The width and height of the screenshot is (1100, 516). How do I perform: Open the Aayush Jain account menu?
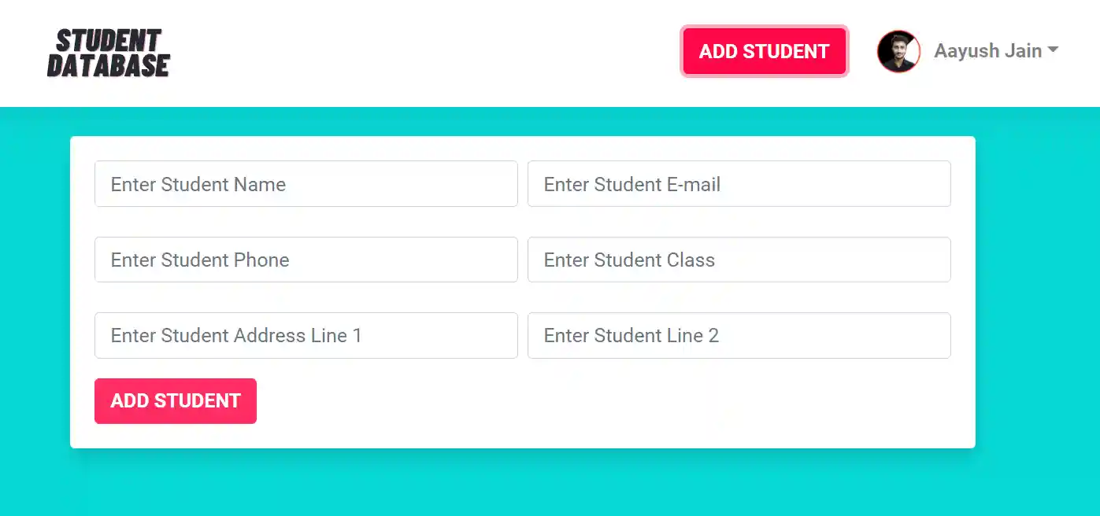point(987,51)
